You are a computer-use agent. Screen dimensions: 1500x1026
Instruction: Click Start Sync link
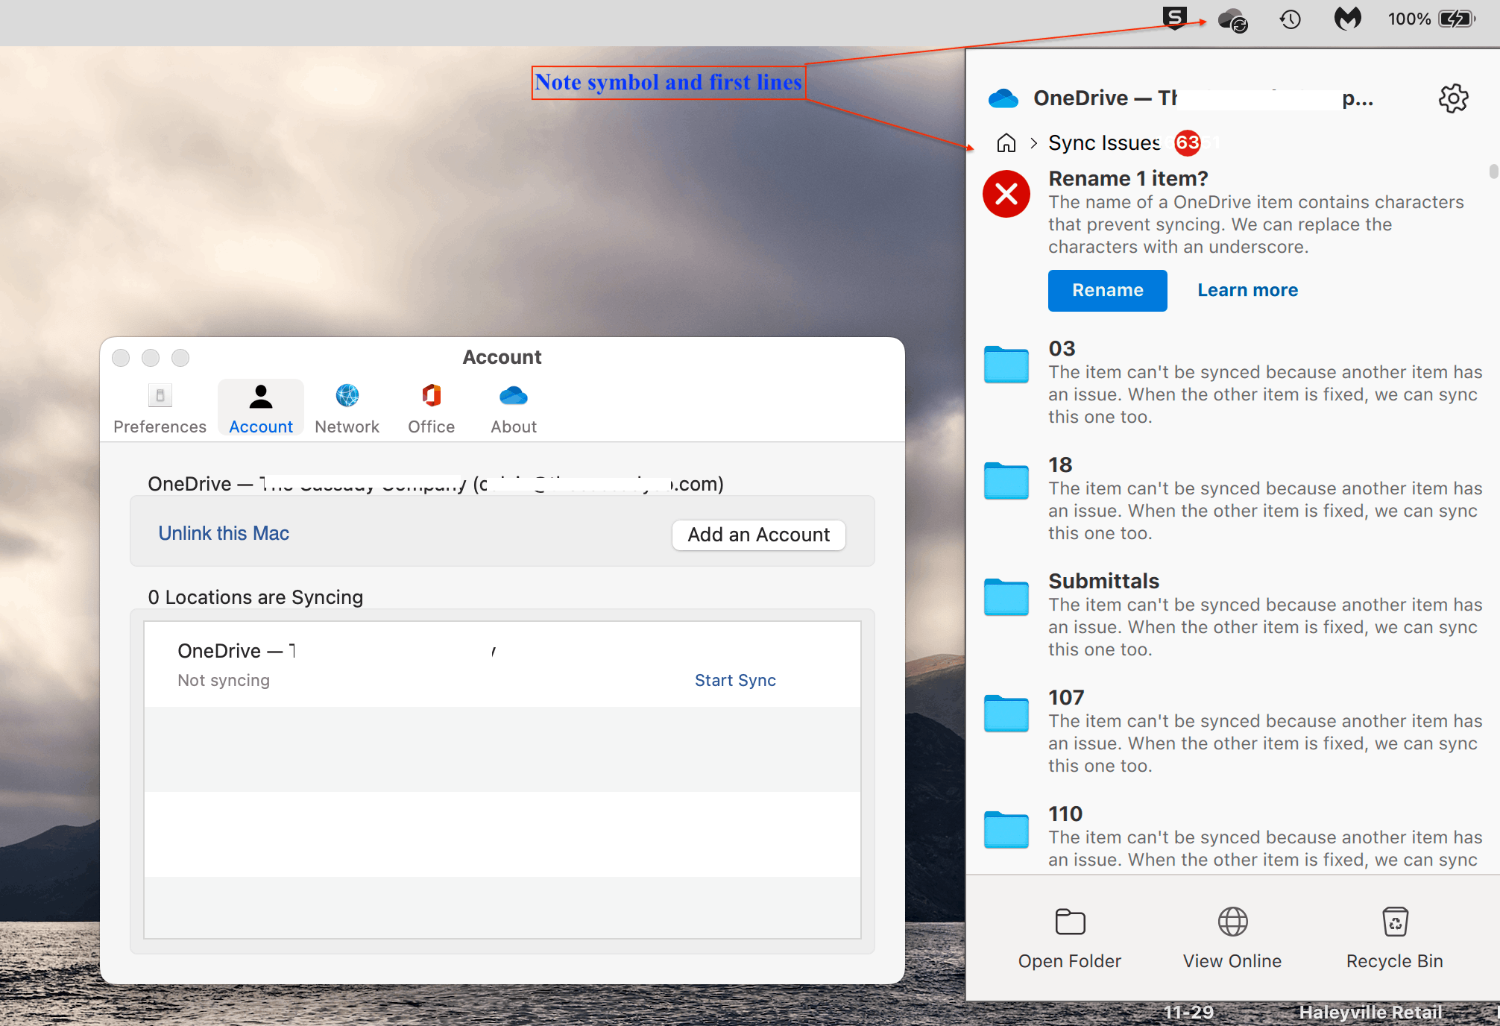point(735,680)
